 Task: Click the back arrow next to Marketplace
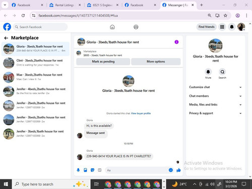point(6,38)
